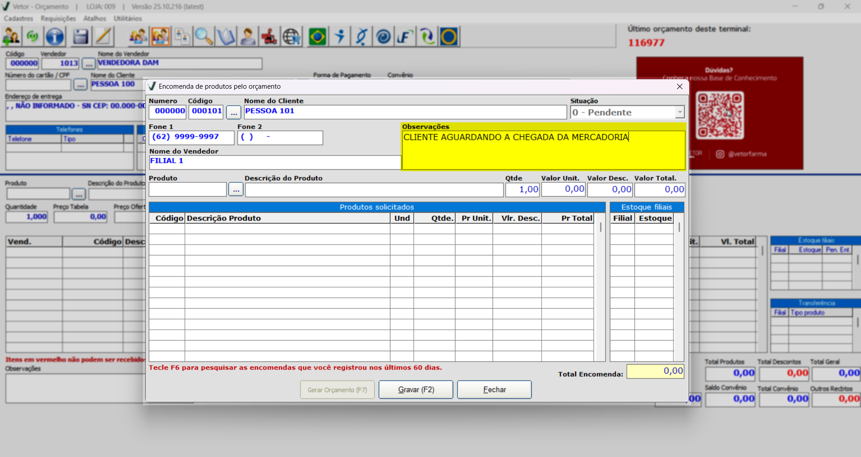Click the floppy disk save icon

(x=80, y=37)
